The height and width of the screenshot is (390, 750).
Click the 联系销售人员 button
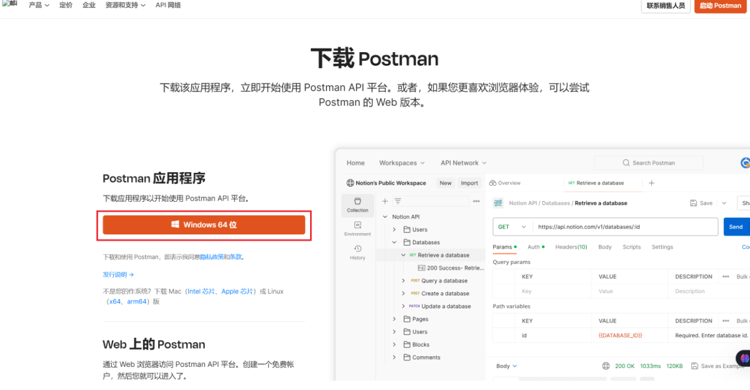click(665, 5)
